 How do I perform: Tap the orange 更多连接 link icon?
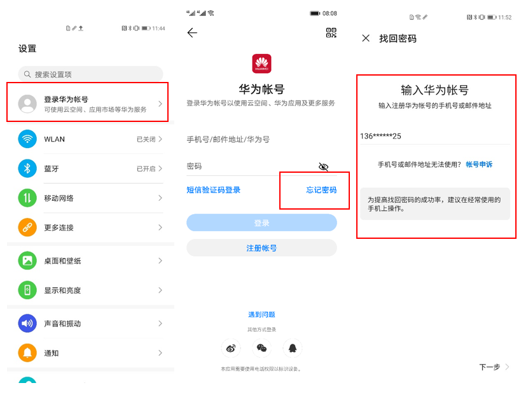(x=27, y=227)
